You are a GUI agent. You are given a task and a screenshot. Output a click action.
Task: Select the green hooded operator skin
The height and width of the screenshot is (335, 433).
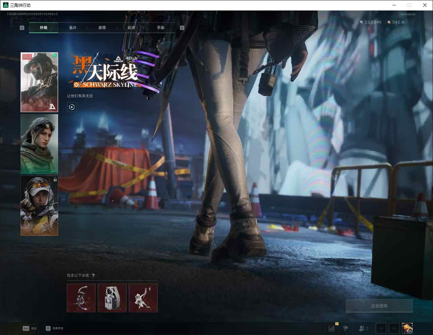39,144
